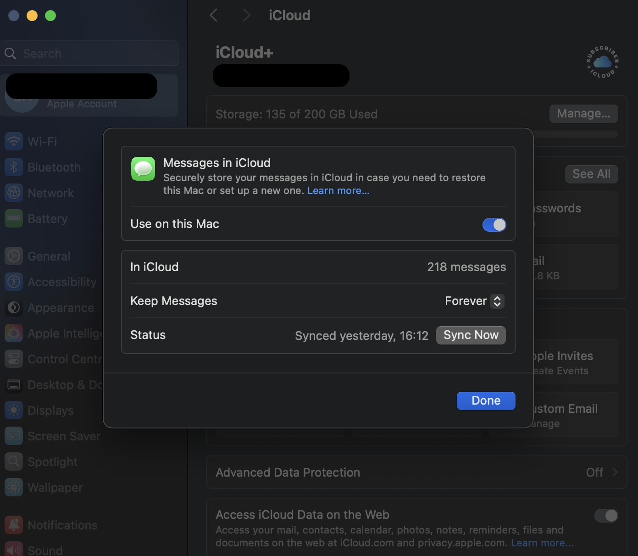638x556 pixels.
Task: Click the See All button
Action: pyautogui.click(x=591, y=174)
